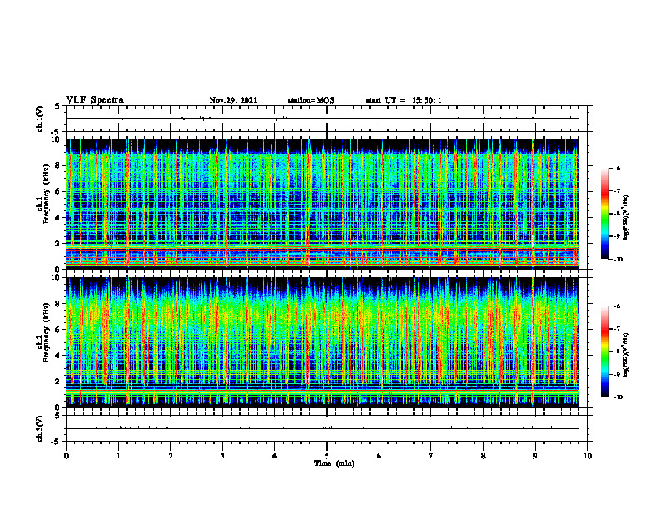Click the "5" minute time axis tick label
The height and width of the screenshot is (511, 662).
tap(327, 456)
